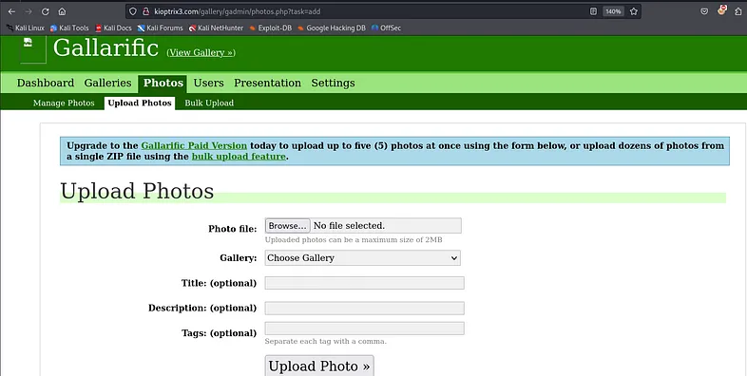
Task: Open the Settings tab
Action: tap(333, 83)
